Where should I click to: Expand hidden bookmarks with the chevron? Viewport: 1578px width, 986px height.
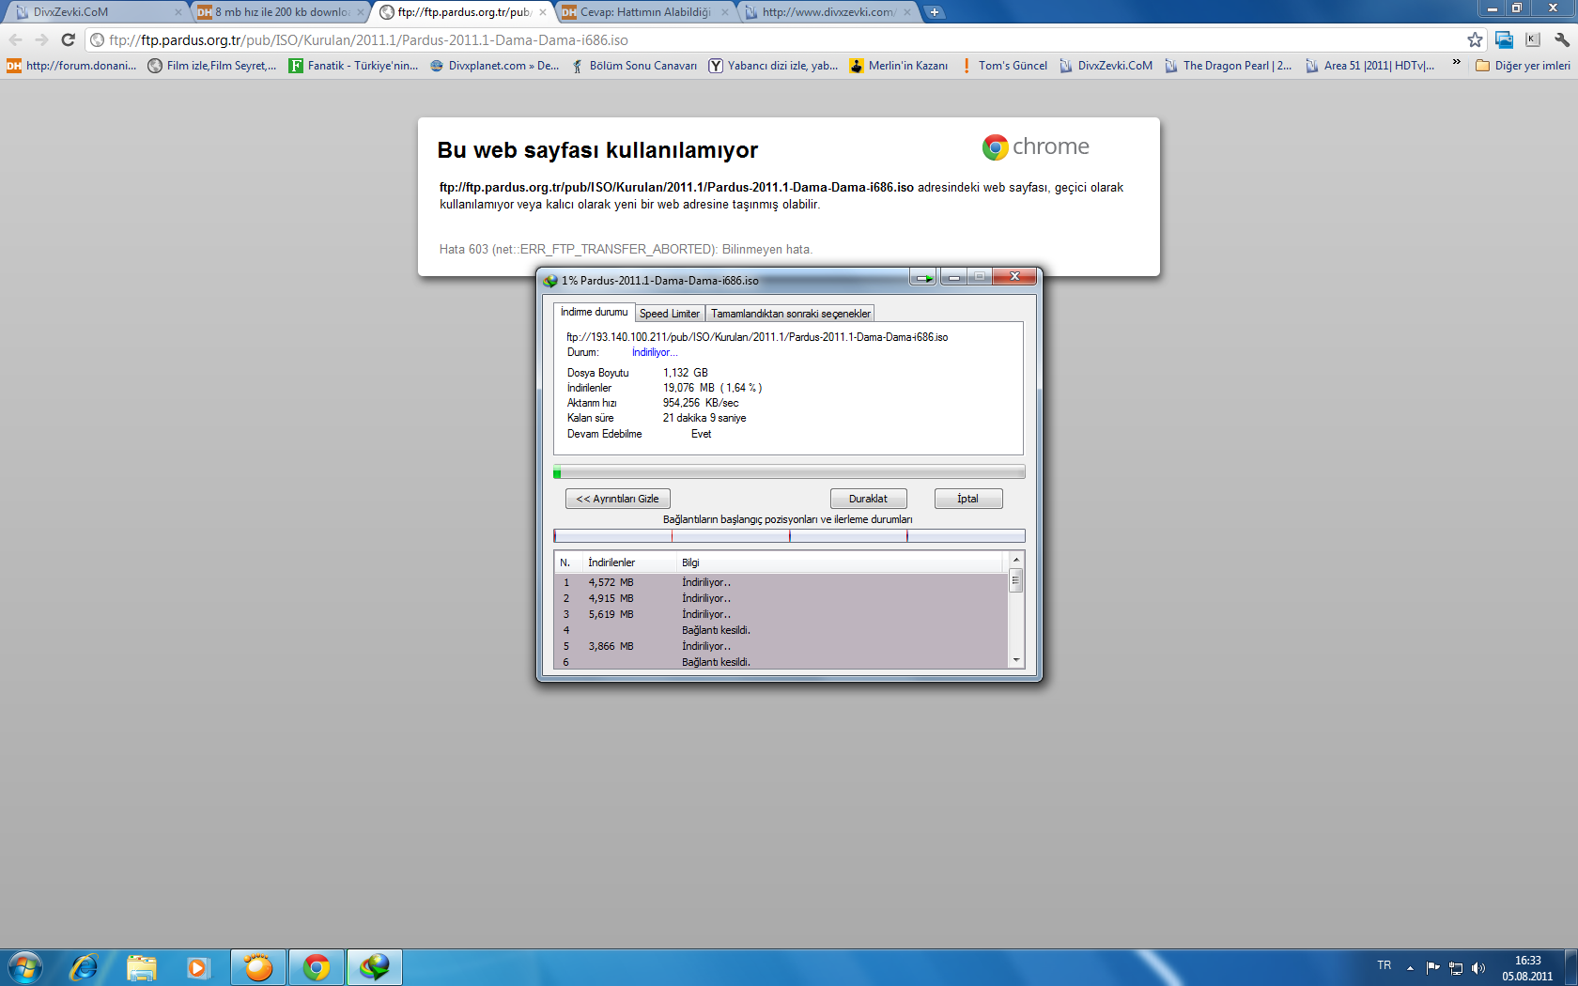[1456, 63]
